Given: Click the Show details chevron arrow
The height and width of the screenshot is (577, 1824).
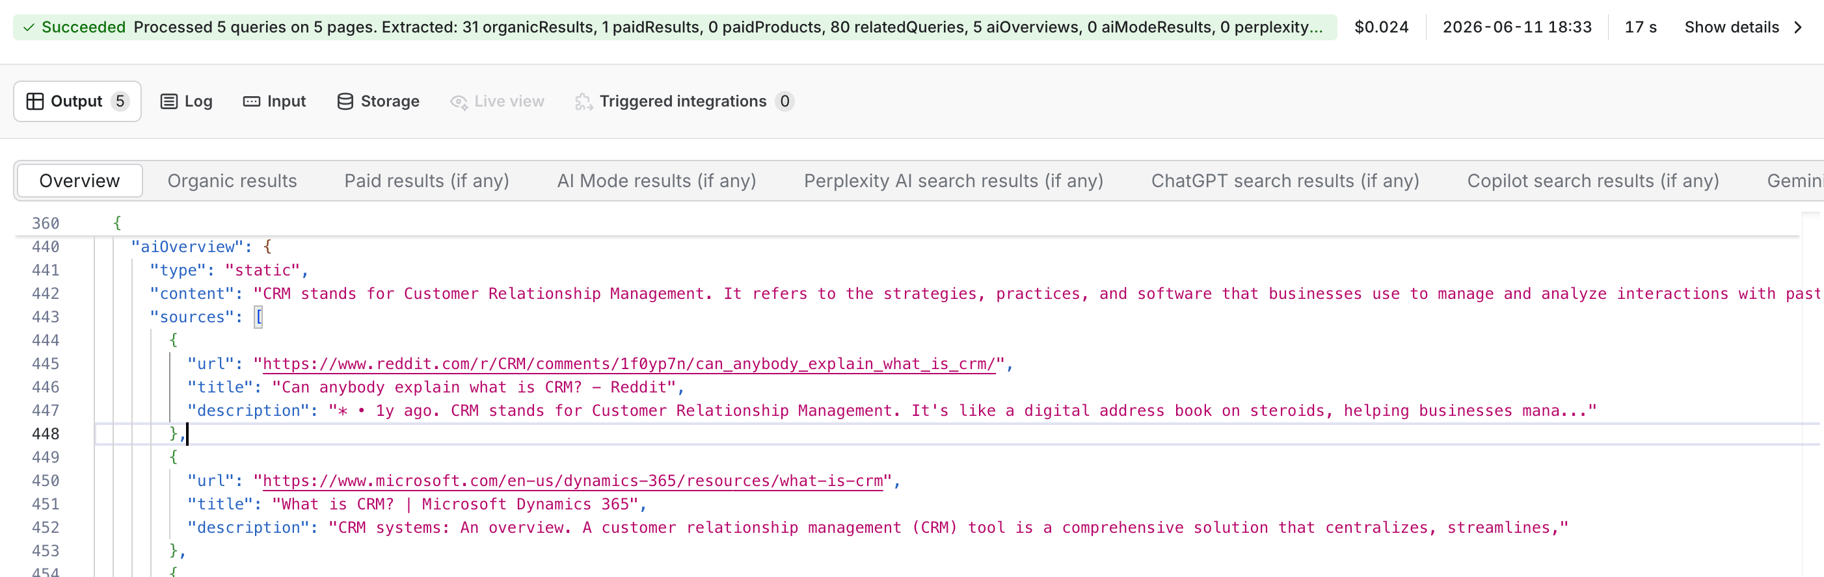Looking at the screenshot, I should pos(1797,27).
